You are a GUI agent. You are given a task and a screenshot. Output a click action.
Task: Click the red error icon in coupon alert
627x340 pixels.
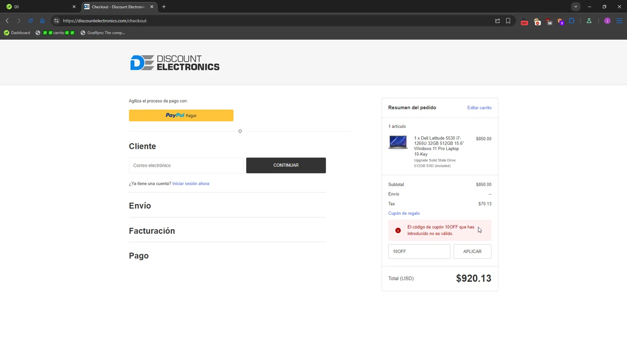pyautogui.click(x=398, y=230)
